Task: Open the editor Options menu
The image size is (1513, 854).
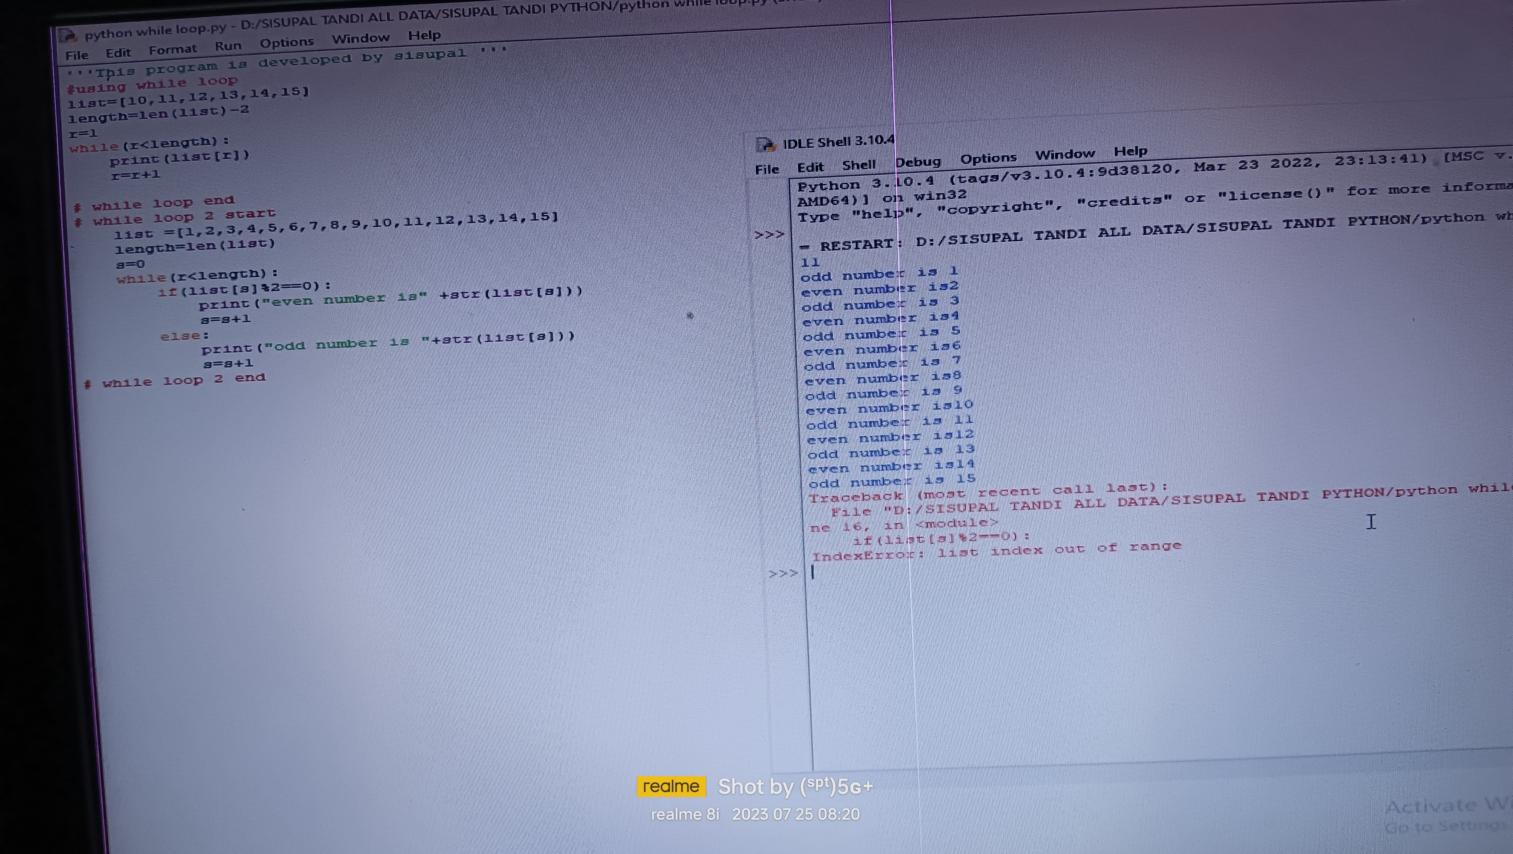Action: click(287, 42)
